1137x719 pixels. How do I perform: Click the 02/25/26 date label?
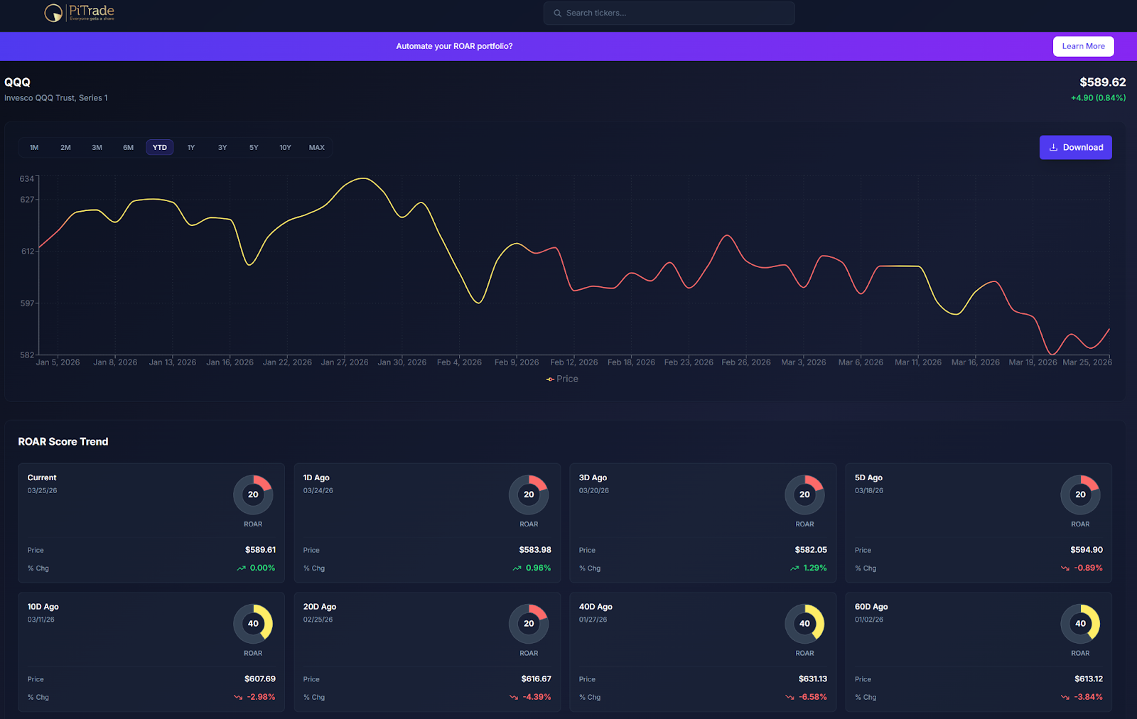(318, 620)
